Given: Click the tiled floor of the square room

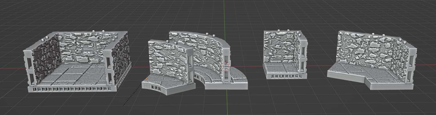Looking at the screenshot, I should [x=73, y=75].
